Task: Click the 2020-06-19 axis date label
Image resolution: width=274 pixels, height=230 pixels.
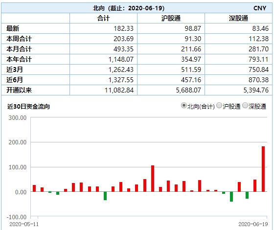Action: coord(253,224)
